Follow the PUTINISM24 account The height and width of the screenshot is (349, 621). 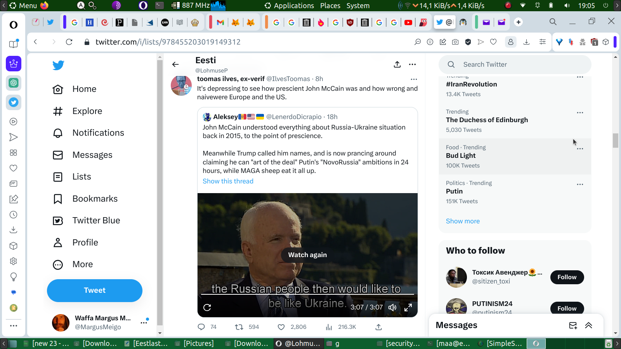(567, 308)
